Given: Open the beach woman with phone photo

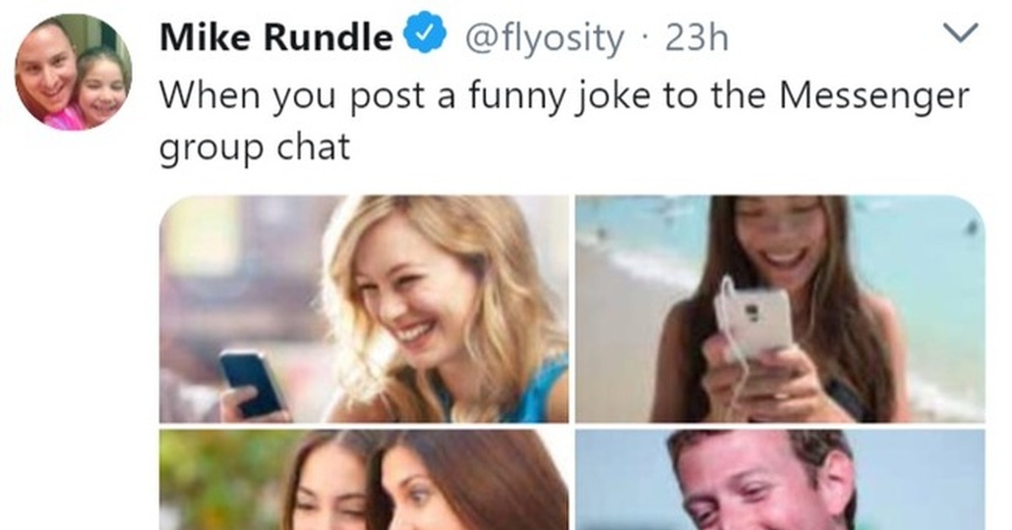Looking at the screenshot, I should click(781, 309).
